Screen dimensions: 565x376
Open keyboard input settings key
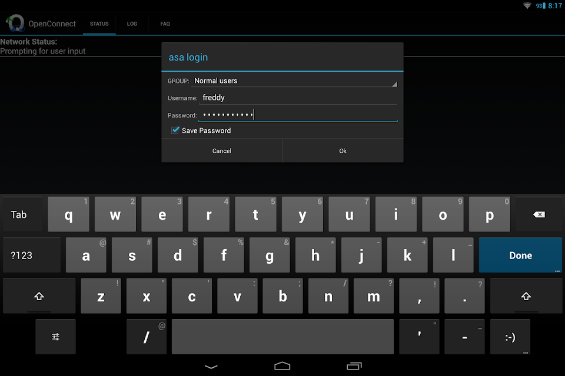pyautogui.click(x=55, y=337)
